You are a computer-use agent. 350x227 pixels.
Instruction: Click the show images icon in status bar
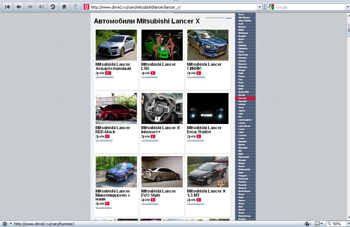tap(317, 224)
